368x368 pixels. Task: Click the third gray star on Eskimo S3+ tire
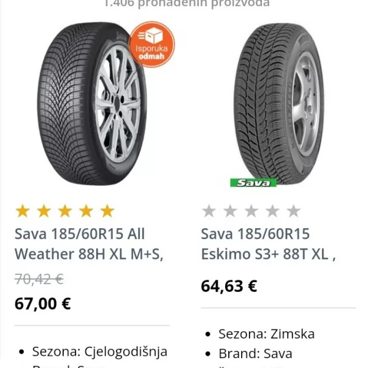pyautogui.click(x=251, y=212)
